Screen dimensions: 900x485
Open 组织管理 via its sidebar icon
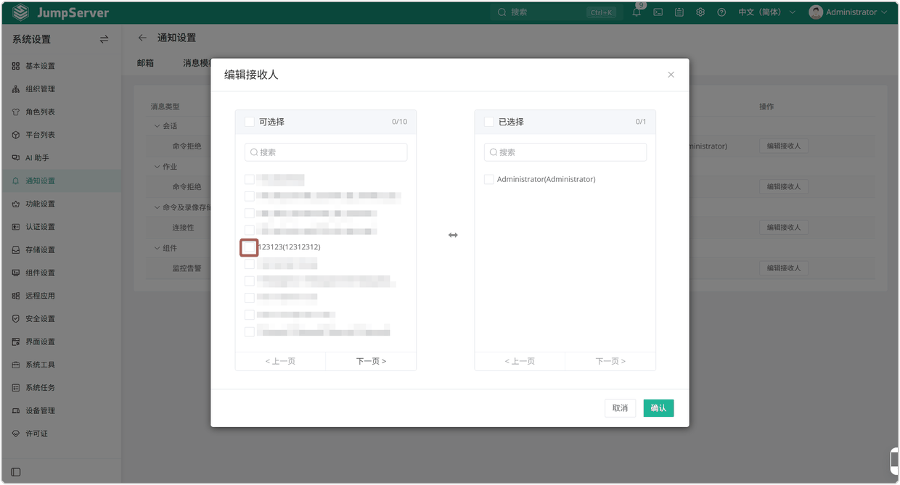(16, 89)
